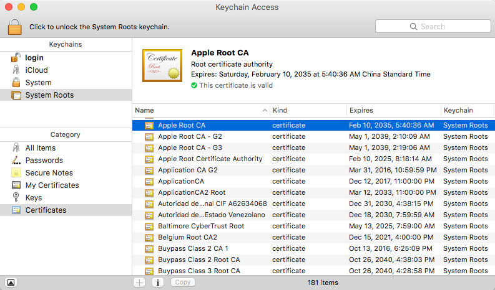Click the Apple Root CA - G3 row icon

tap(149, 147)
